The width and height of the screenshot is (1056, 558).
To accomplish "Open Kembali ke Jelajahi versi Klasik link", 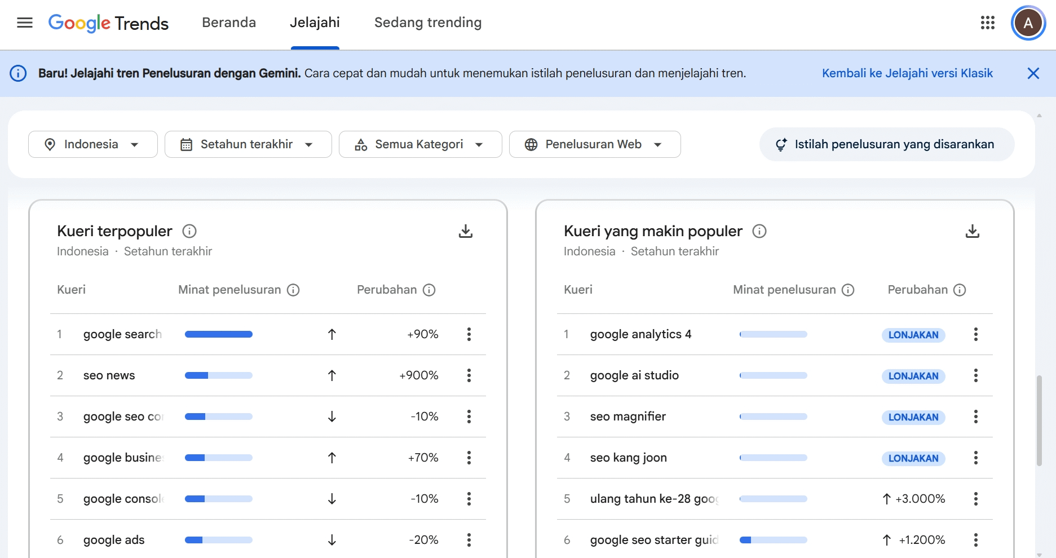I will click(907, 73).
